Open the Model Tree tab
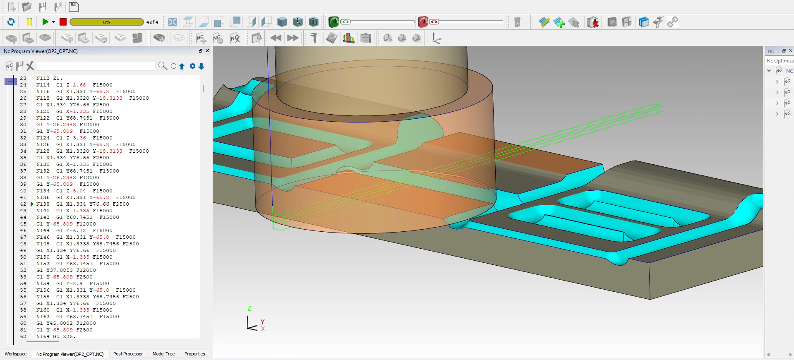The width and height of the screenshot is (794, 360). 163,354
